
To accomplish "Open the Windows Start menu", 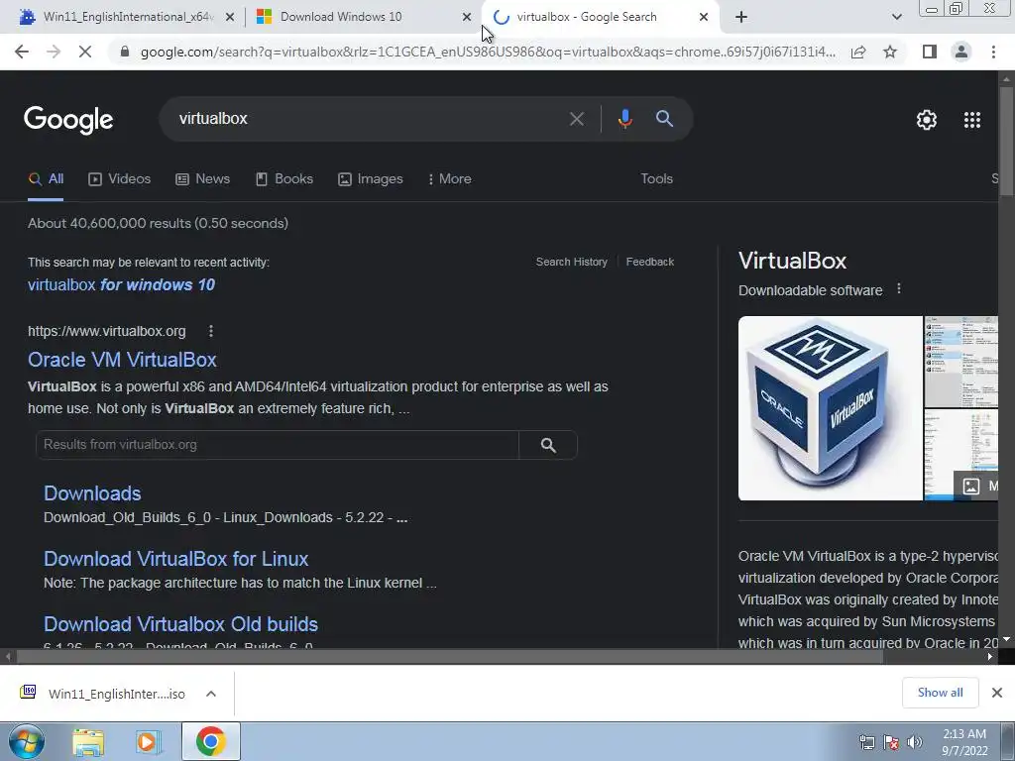I will (x=27, y=741).
